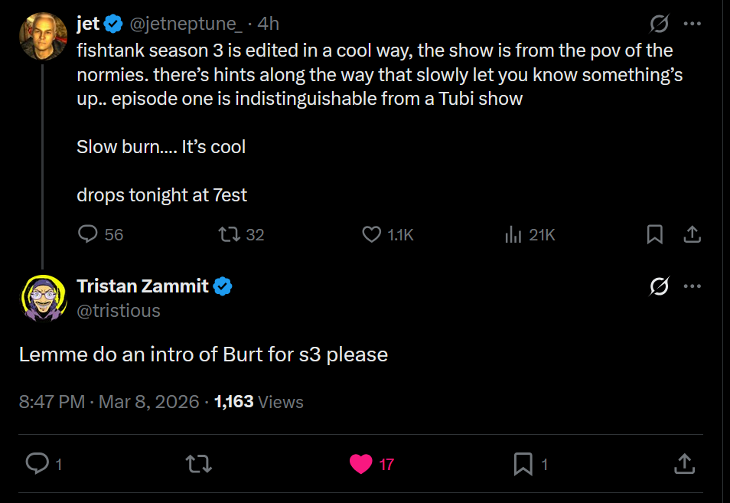Open more options on Tristan Zammit's tweet
The width and height of the screenshot is (730, 503).
pyautogui.click(x=692, y=286)
